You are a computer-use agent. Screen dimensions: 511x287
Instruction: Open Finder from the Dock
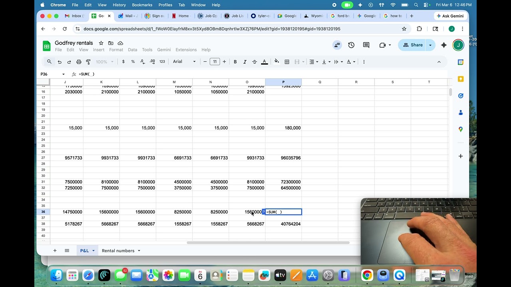(56, 275)
